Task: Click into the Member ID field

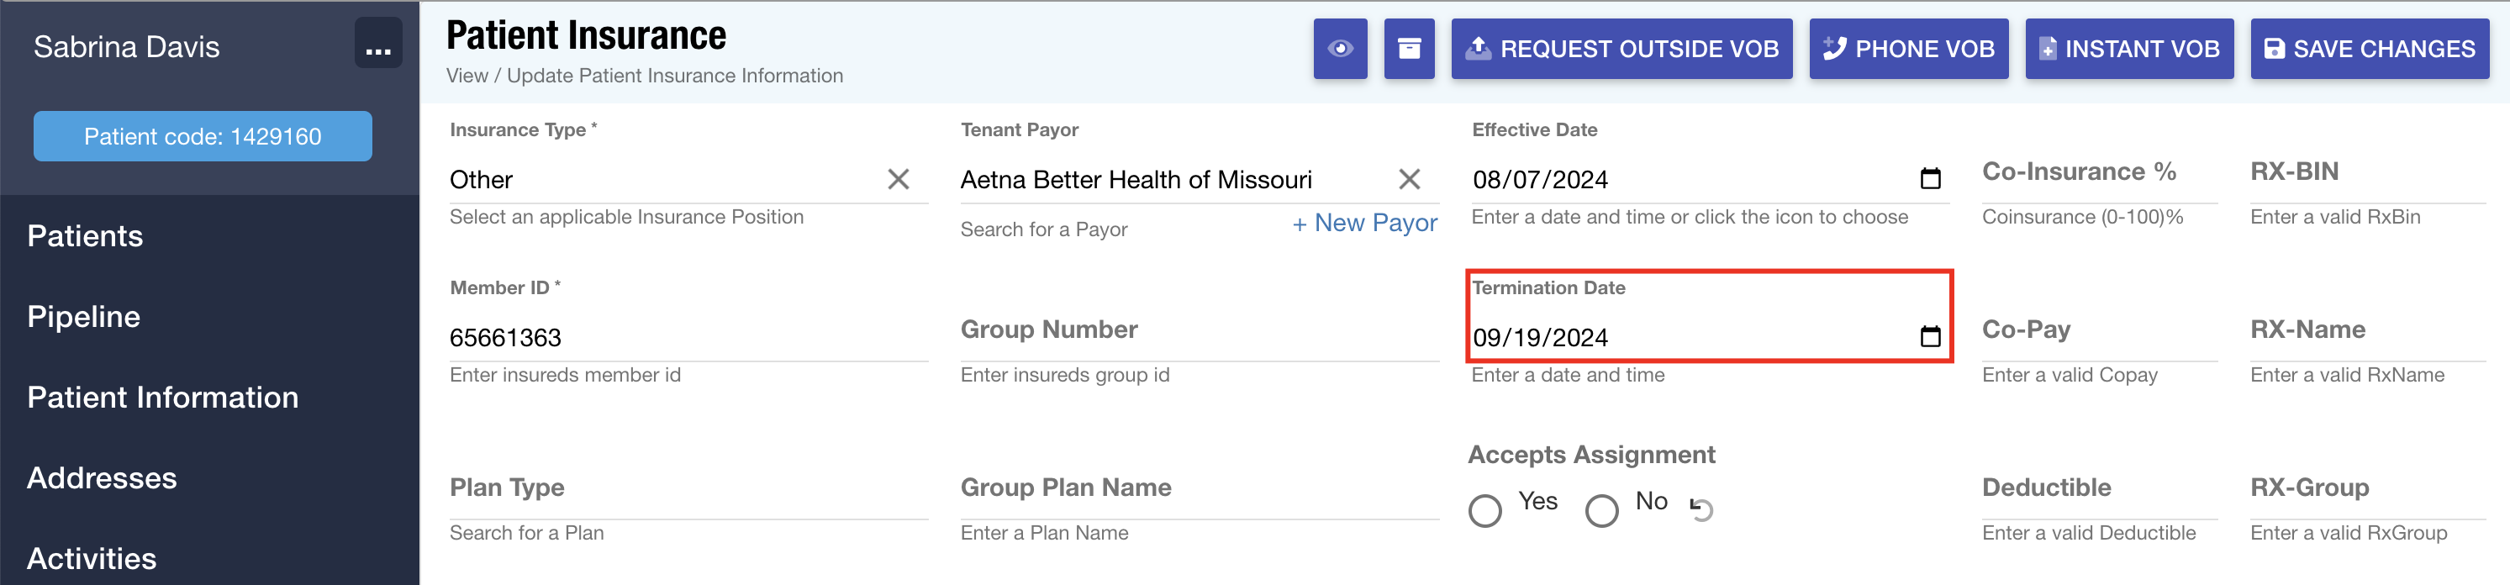Action: pos(689,337)
